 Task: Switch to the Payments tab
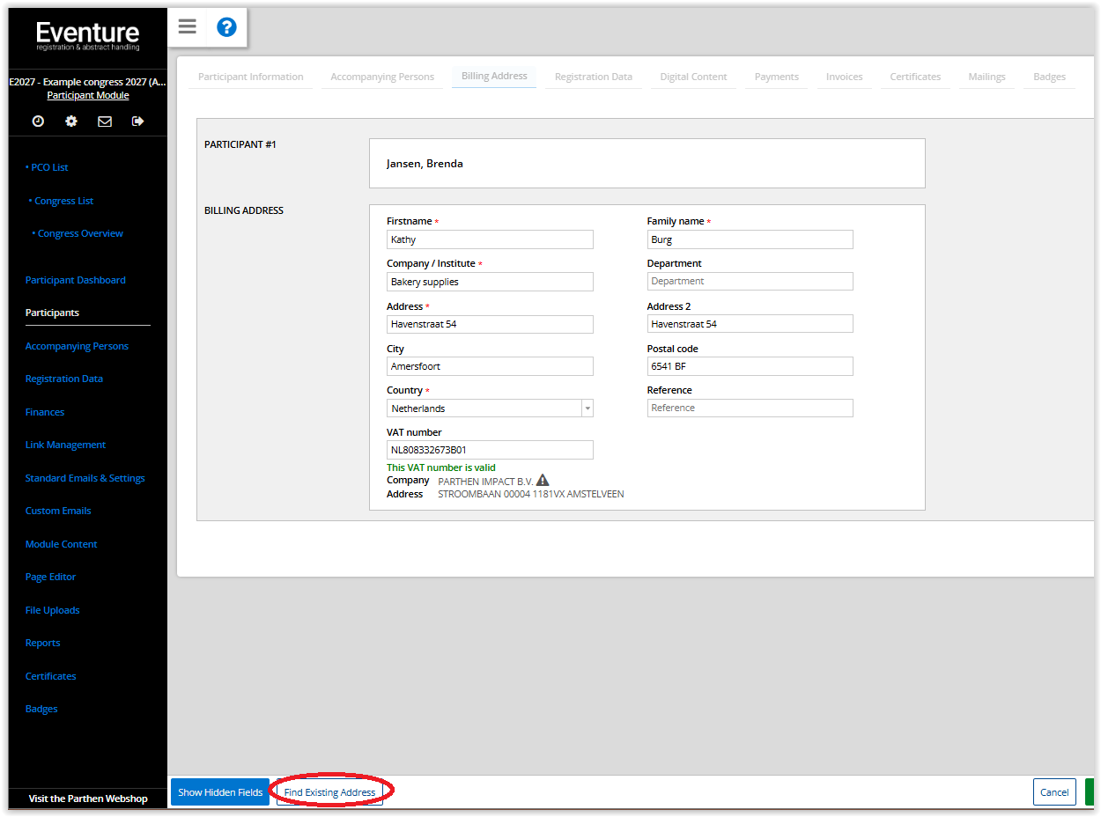click(x=776, y=77)
